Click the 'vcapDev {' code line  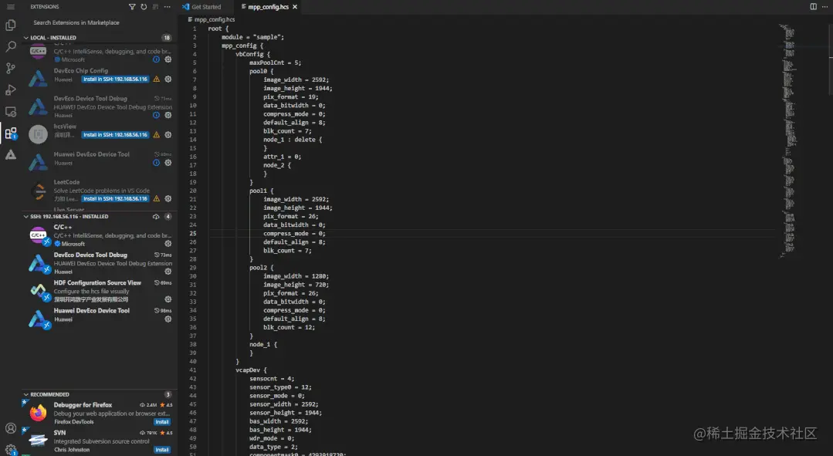pos(251,370)
